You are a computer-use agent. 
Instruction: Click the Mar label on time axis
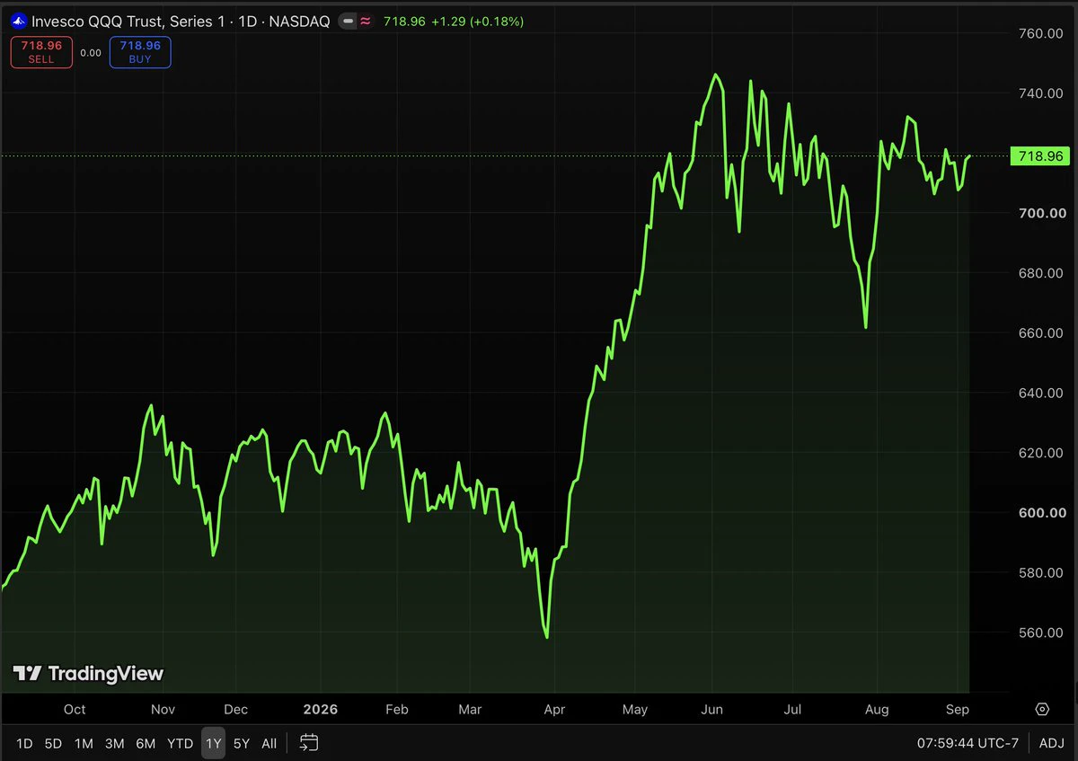point(470,709)
